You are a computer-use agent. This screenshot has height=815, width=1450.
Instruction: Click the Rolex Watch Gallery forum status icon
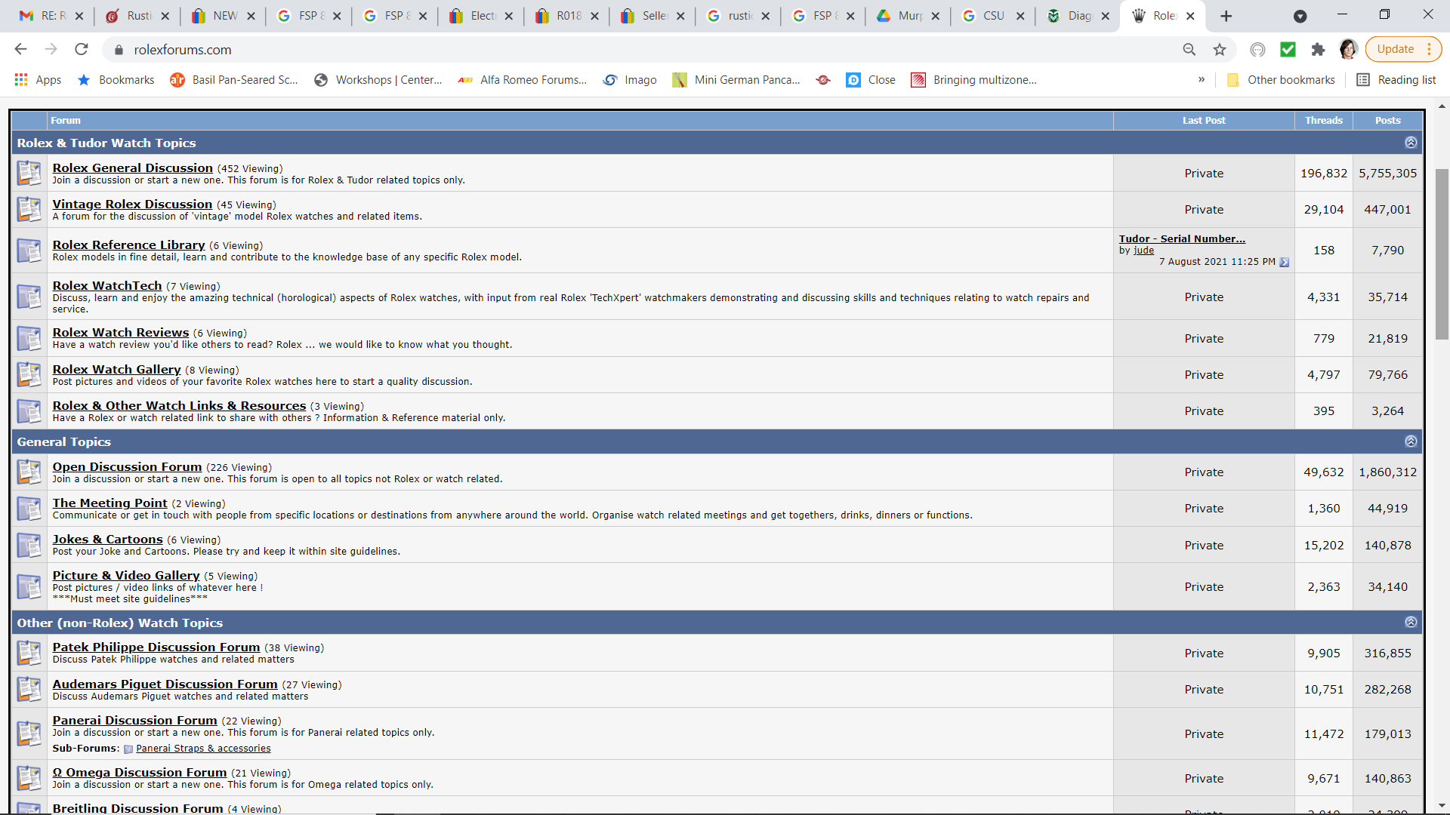29,374
